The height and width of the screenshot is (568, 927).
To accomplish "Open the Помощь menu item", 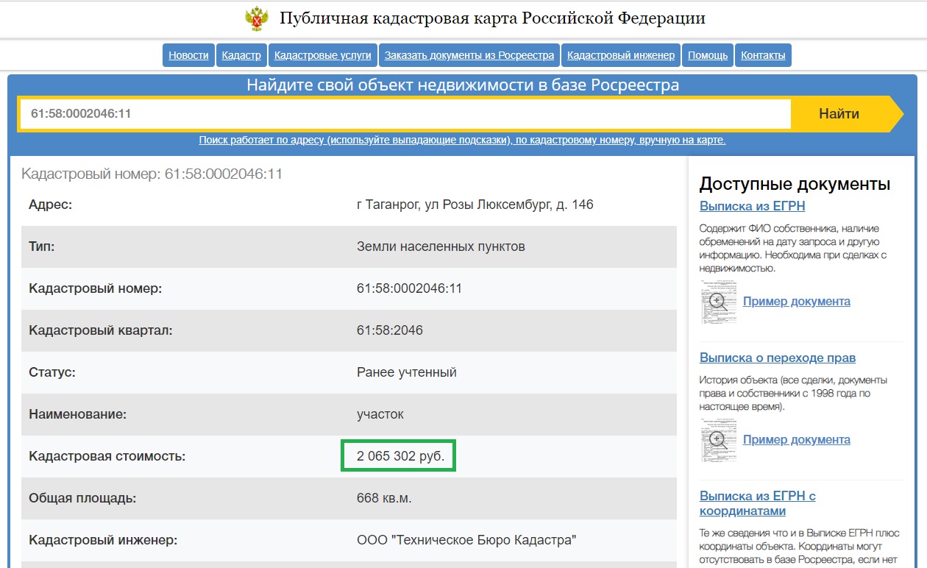I will tap(707, 54).
